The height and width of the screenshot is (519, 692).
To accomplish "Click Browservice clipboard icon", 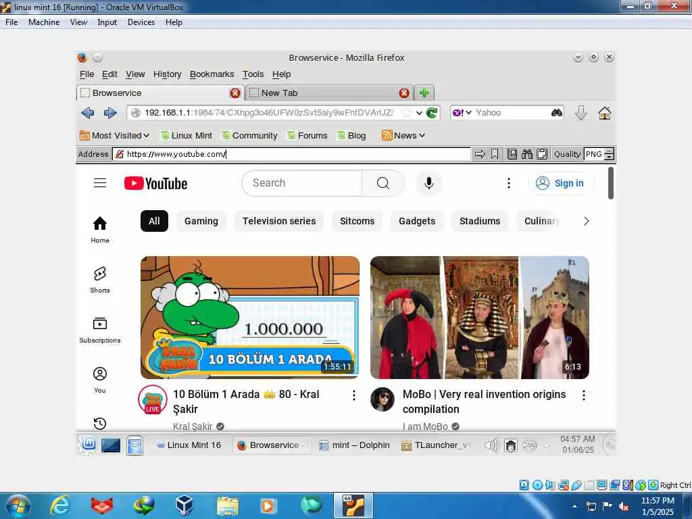I will [542, 154].
